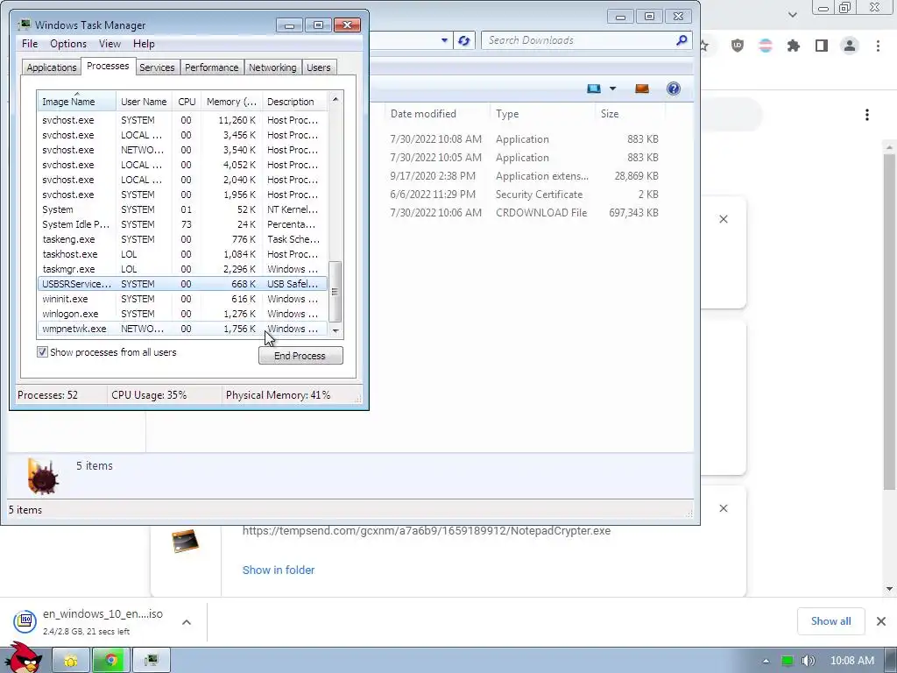Open Chrome profile avatar icon
Image resolution: width=897 pixels, height=673 pixels.
(850, 46)
